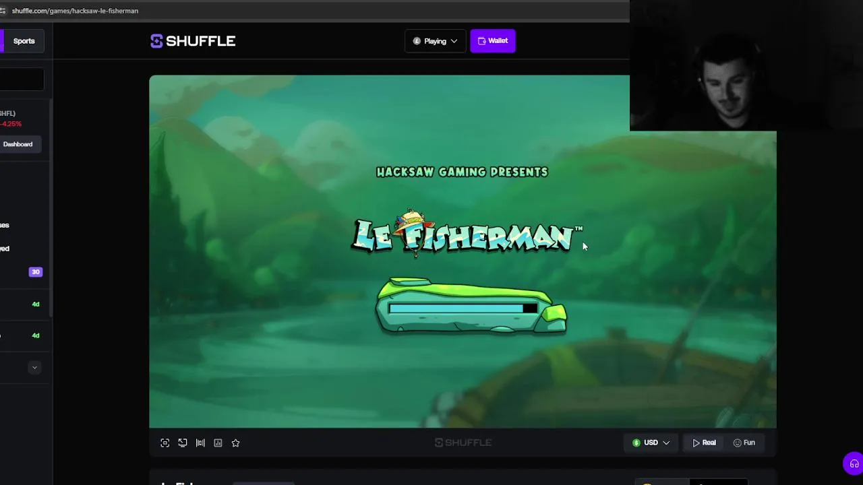Open live support headset button

(x=854, y=463)
